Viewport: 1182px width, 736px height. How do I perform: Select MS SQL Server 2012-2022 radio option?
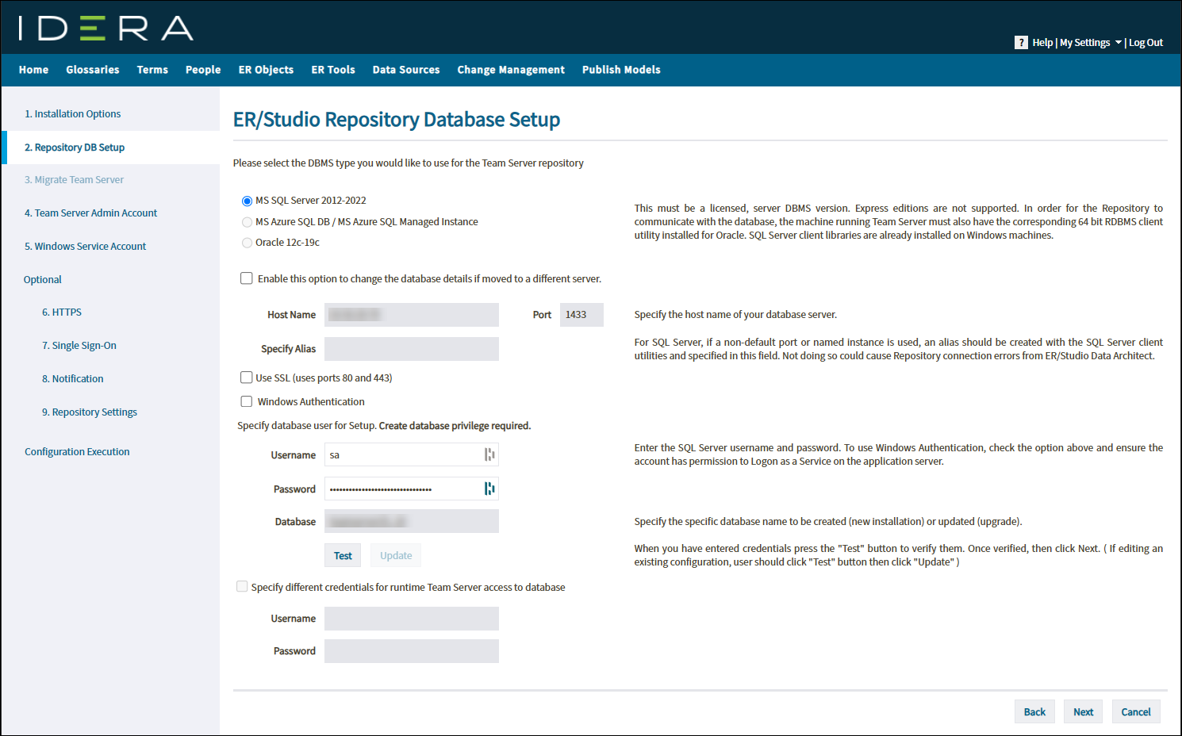pos(248,201)
